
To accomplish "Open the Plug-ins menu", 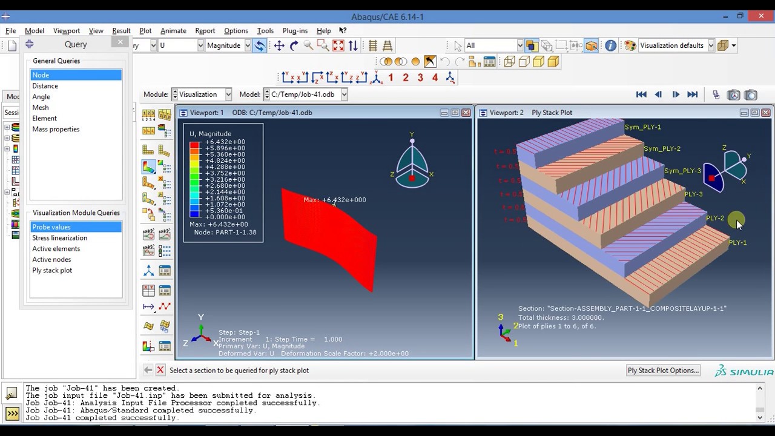I will click(295, 30).
